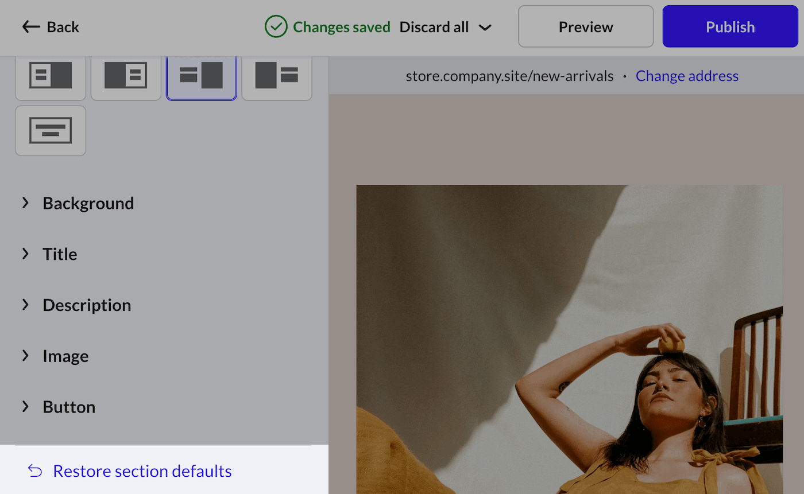Publish the site changes

(730, 26)
